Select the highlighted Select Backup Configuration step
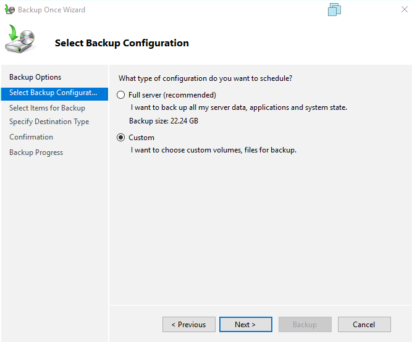 (x=53, y=93)
